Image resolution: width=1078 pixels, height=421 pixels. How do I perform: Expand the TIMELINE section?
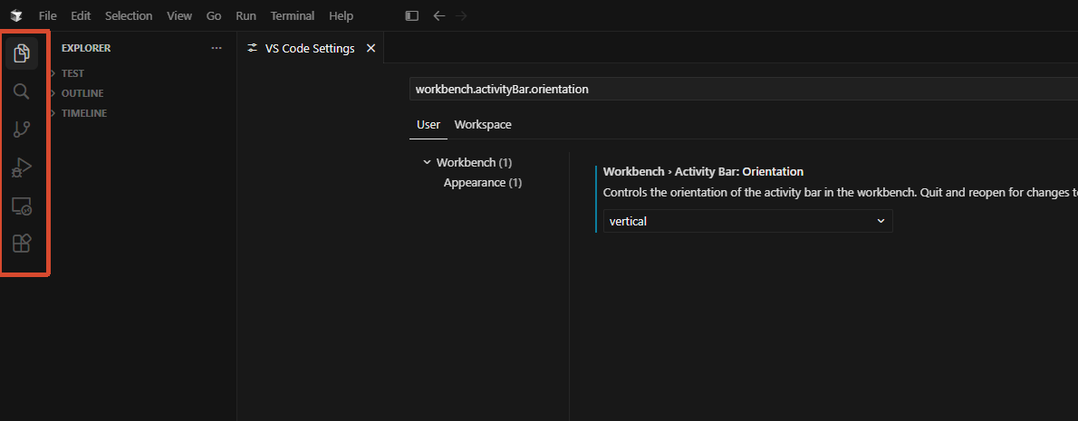pyautogui.click(x=84, y=112)
